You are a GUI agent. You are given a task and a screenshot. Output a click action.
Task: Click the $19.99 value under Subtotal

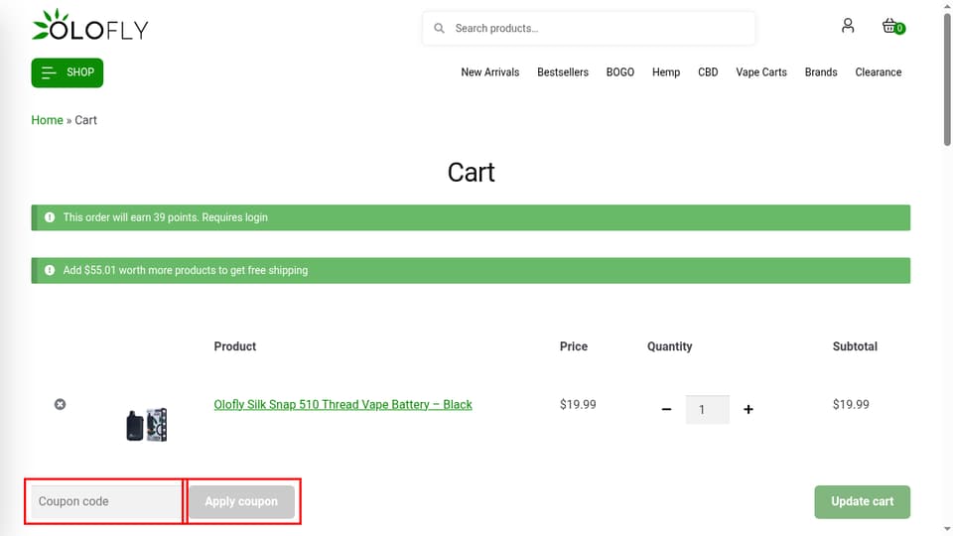[851, 405]
